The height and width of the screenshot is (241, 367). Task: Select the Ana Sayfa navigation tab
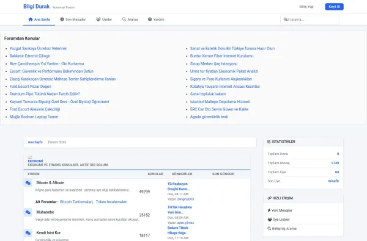(x=39, y=20)
